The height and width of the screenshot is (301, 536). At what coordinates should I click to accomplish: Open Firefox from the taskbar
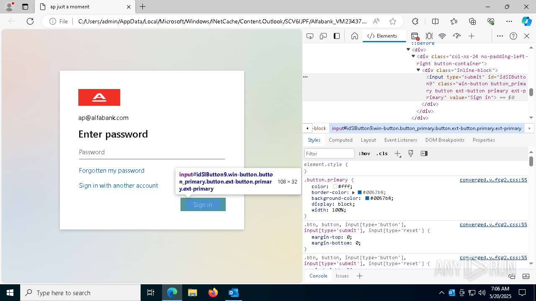point(213,293)
